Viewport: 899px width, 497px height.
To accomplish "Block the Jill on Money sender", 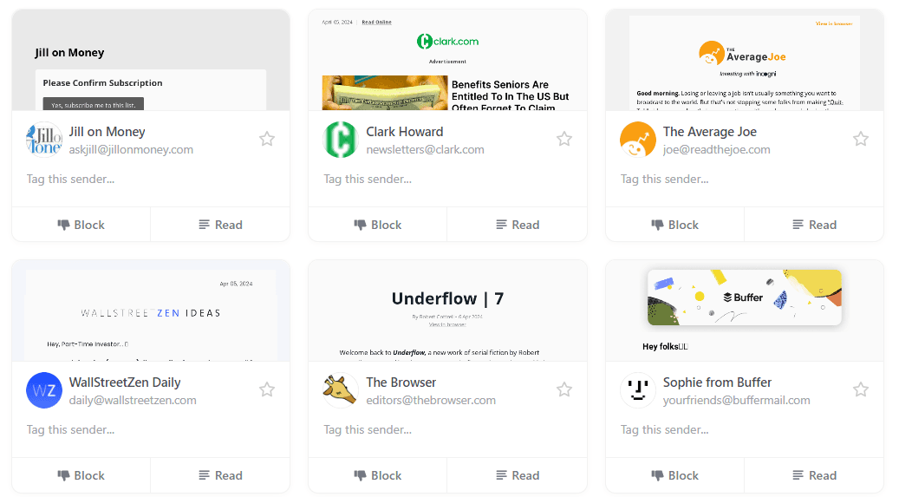I will [81, 225].
